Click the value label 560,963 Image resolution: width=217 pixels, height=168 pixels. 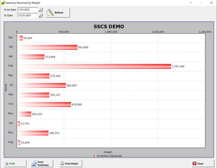tap(72, 85)
